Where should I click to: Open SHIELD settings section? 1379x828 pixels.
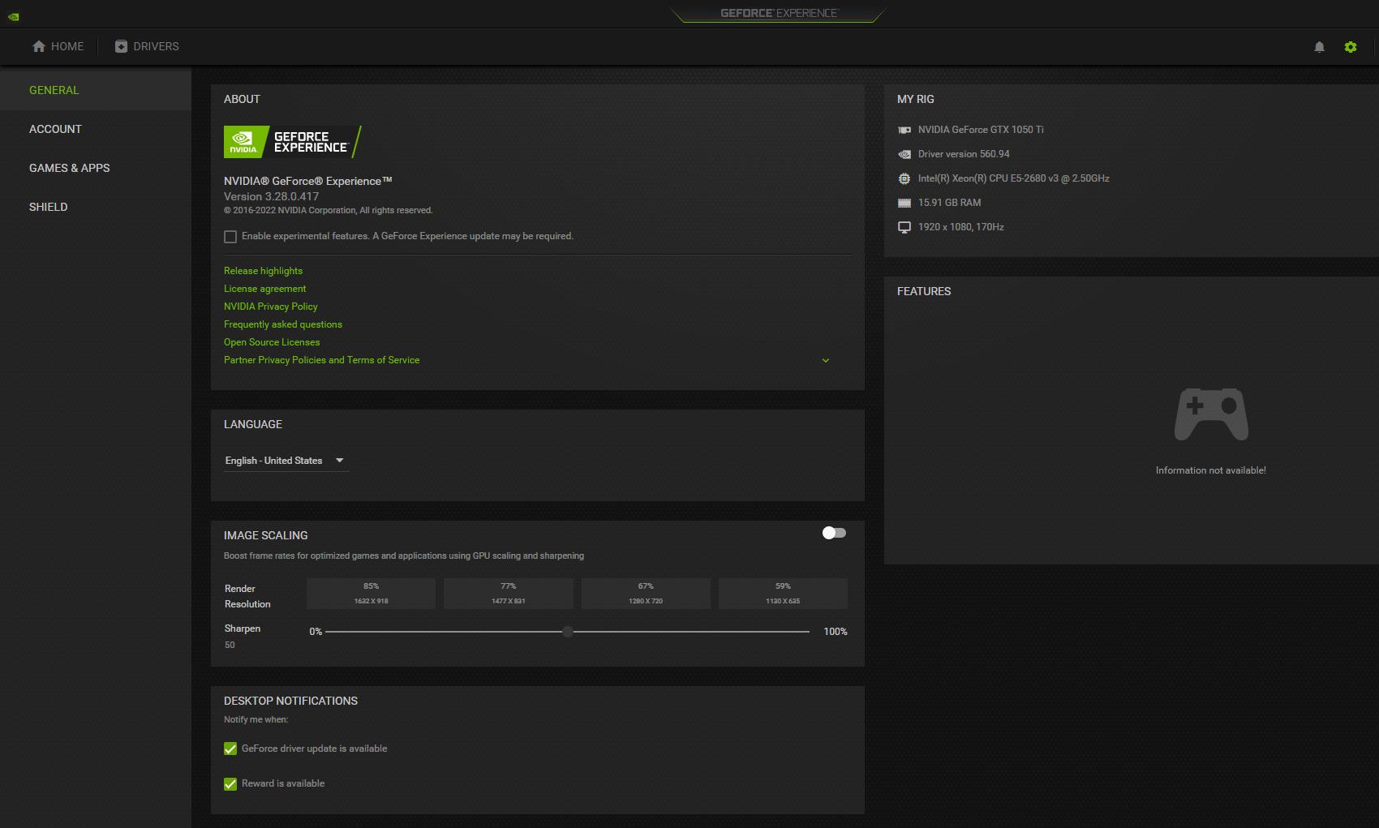tap(96, 207)
